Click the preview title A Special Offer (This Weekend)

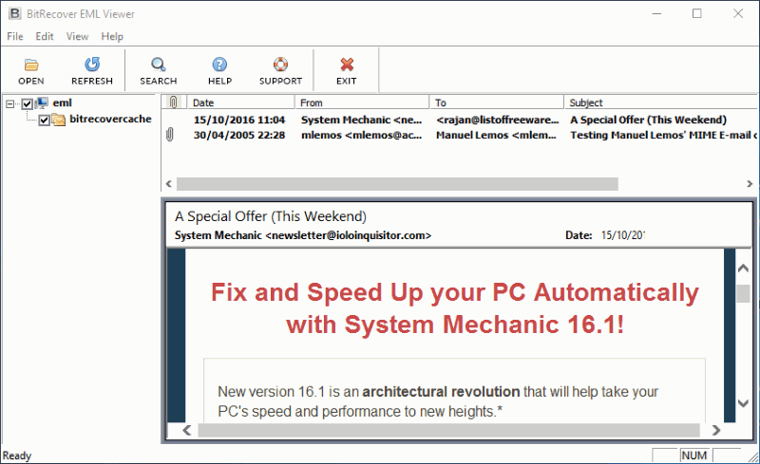click(271, 216)
